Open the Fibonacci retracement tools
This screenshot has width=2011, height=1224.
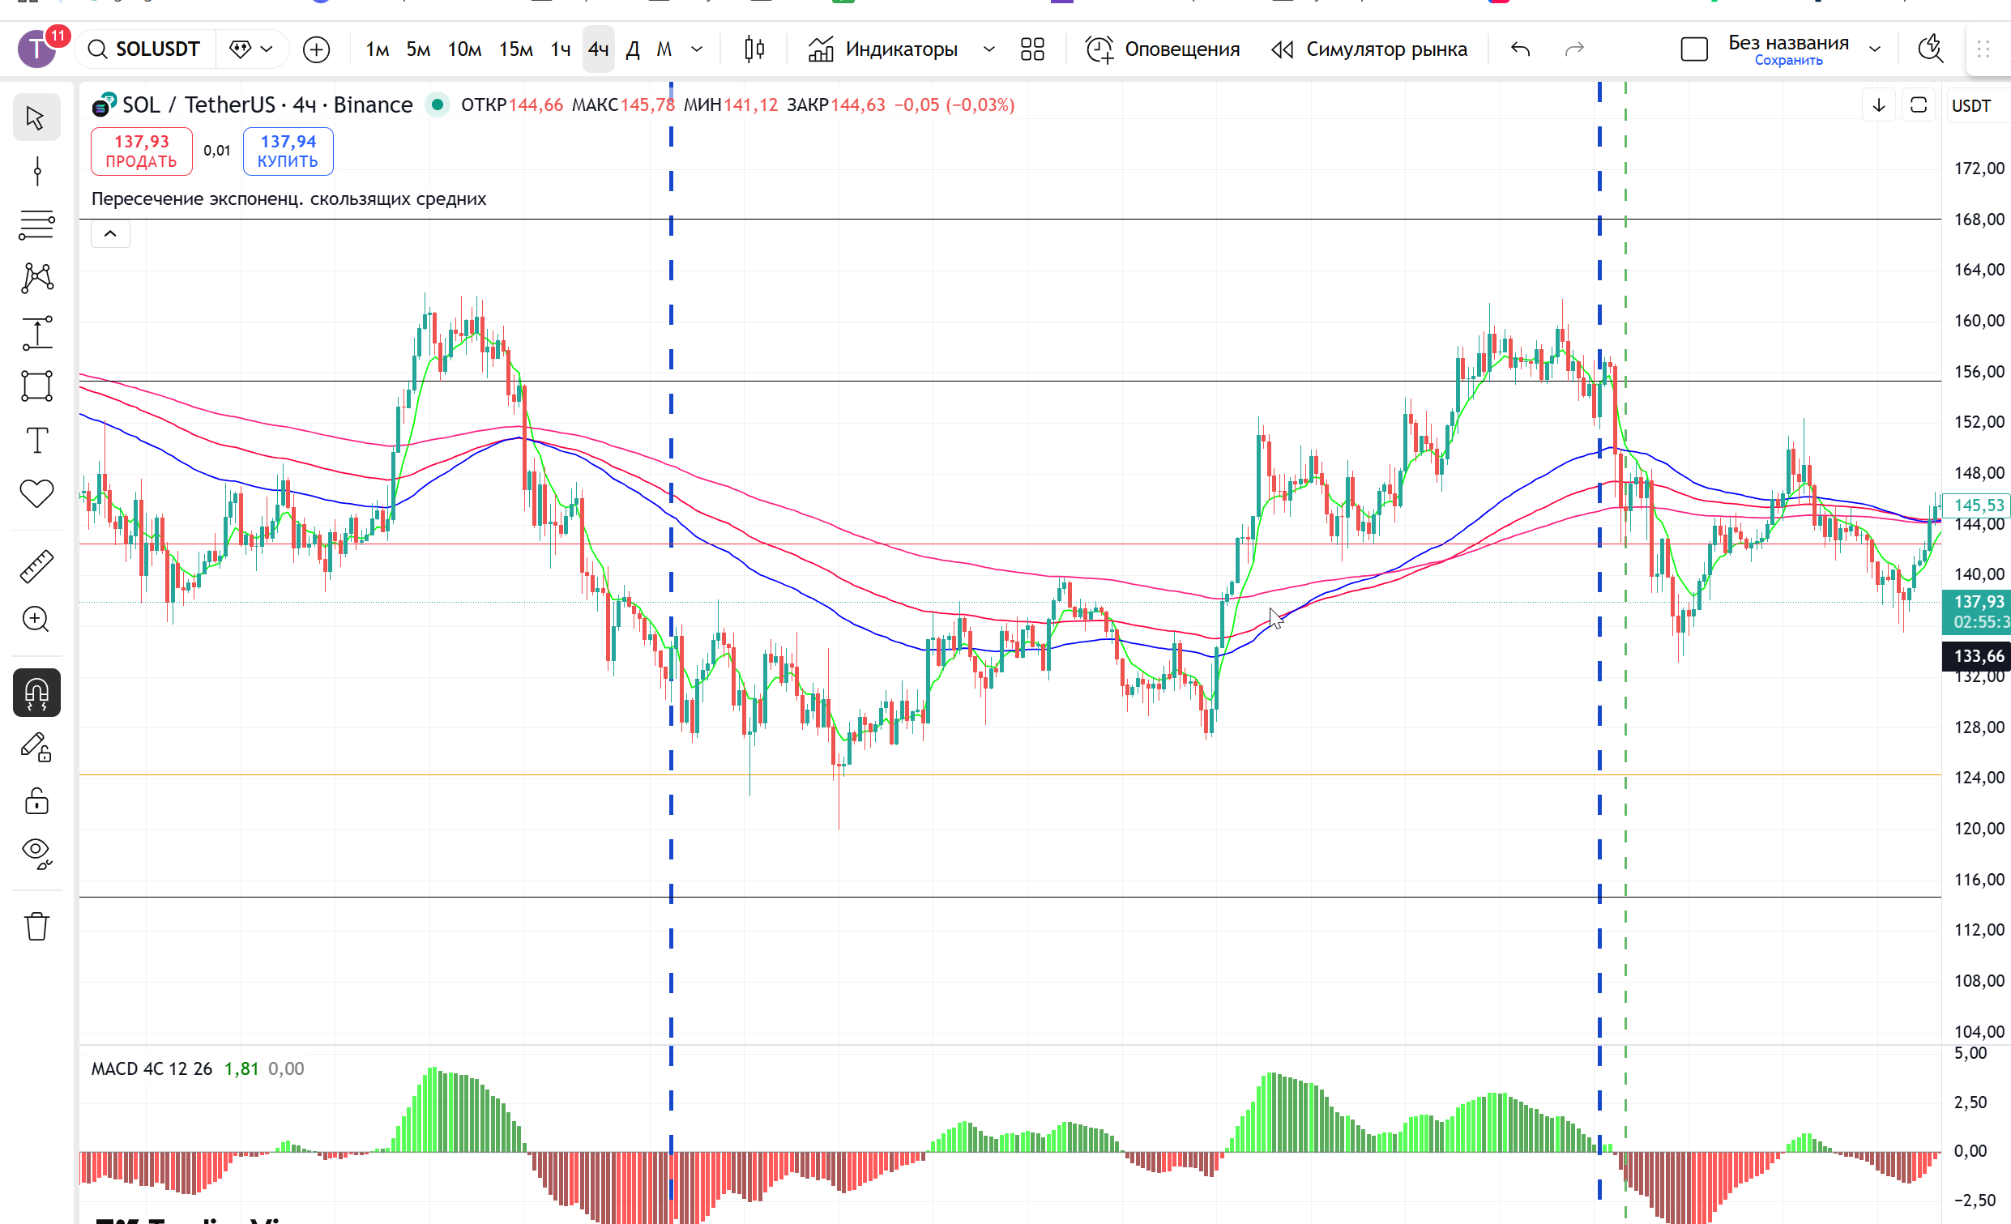click(x=36, y=224)
